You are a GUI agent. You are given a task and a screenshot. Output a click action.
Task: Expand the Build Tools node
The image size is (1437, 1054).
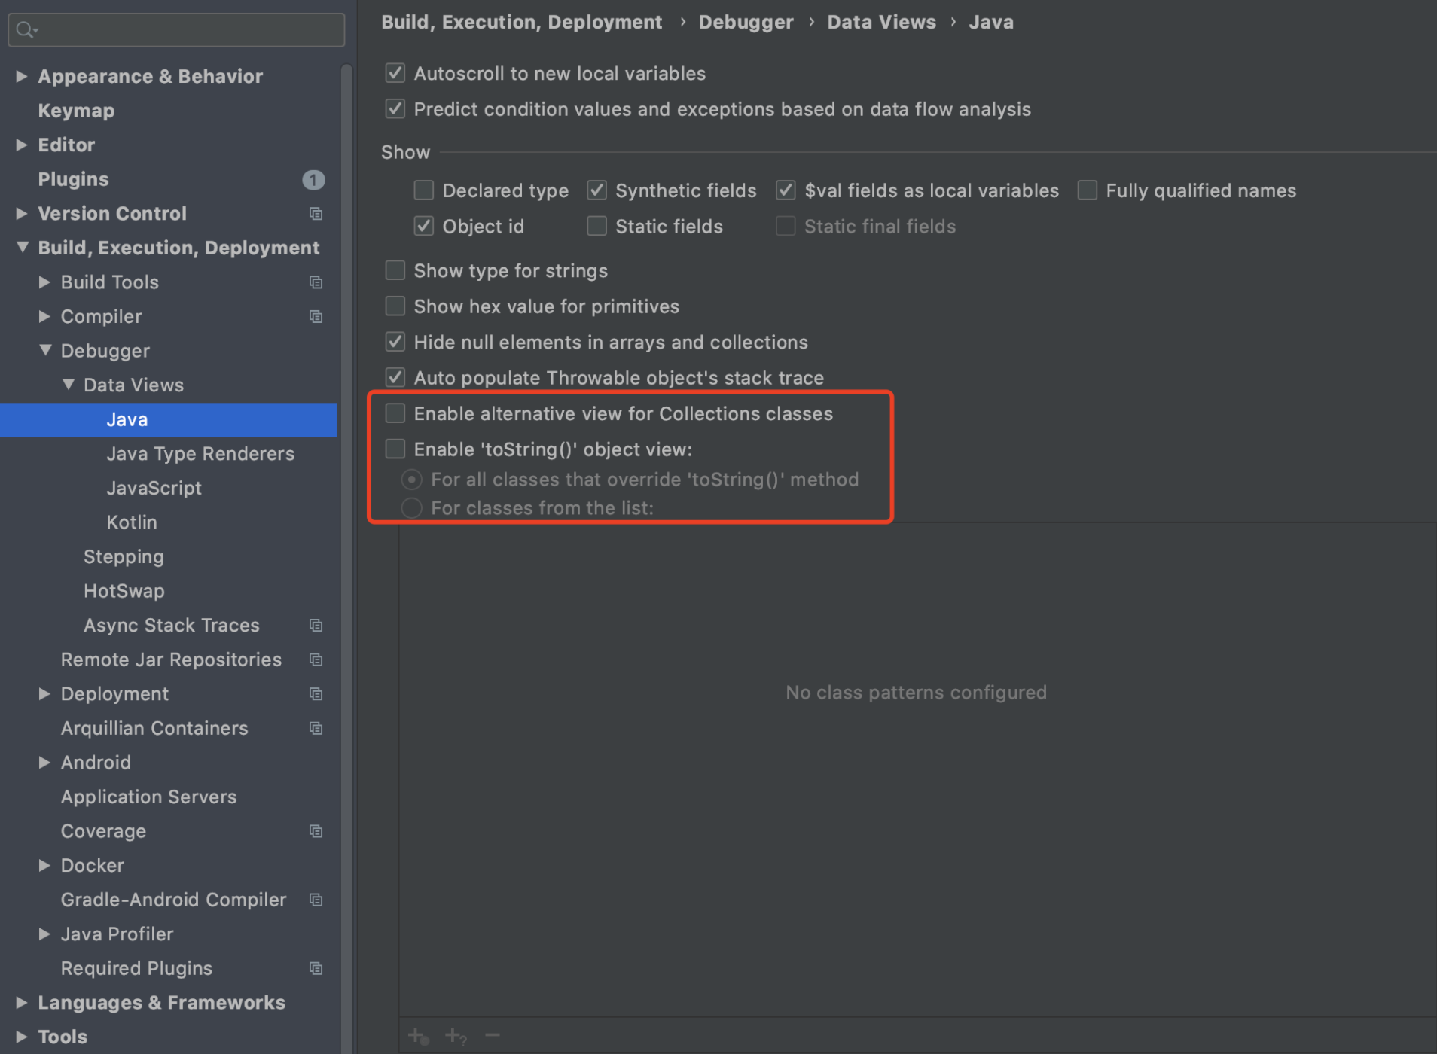(x=45, y=282)
